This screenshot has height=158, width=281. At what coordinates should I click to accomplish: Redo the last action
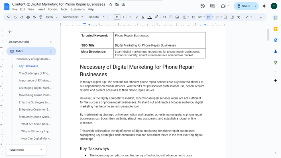click(22, 17)
